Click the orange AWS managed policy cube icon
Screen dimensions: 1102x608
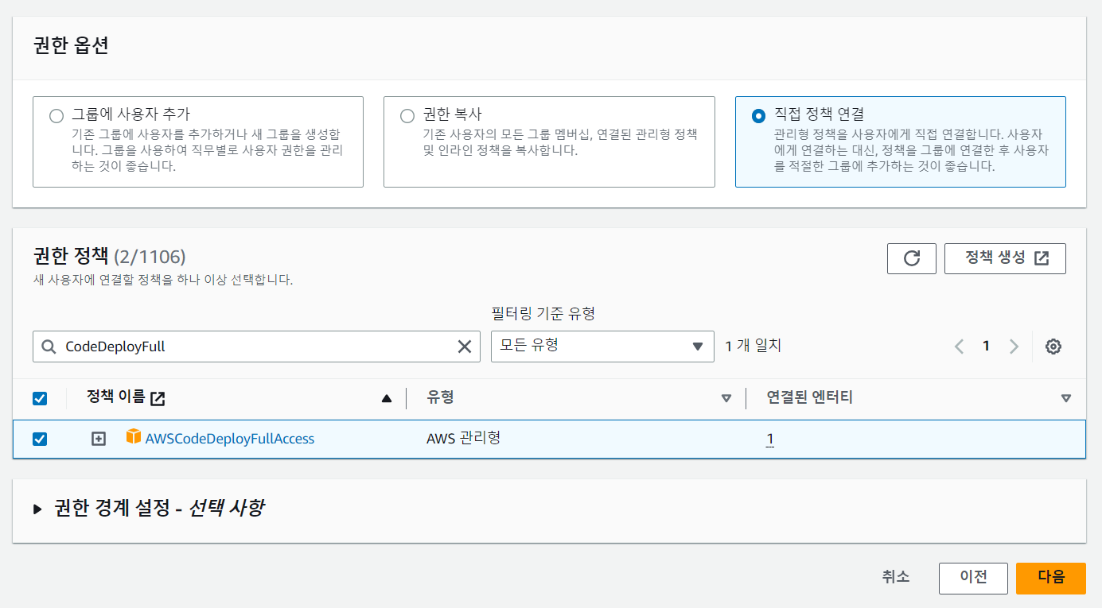coord(133,436)
